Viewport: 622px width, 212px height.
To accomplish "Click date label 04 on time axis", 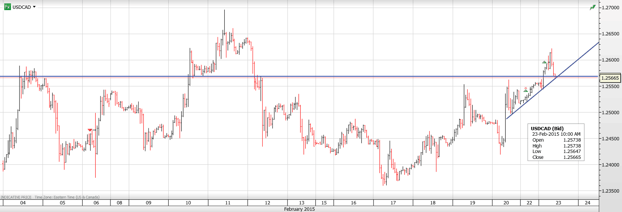I will pyautogui.click(x=23, y=203).
